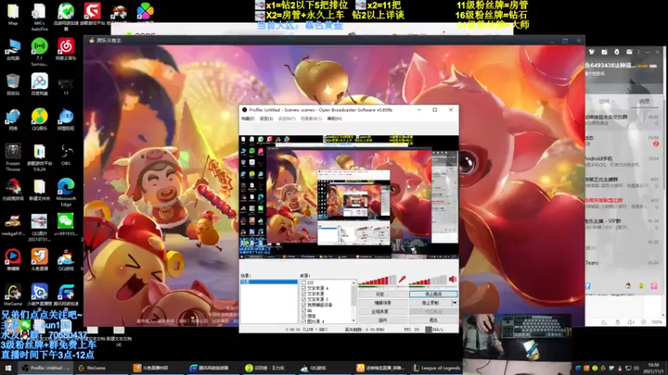Screen dimensions: 668x375
Task: Click the 退出 exit button in OBS
Action: point(433,320)
